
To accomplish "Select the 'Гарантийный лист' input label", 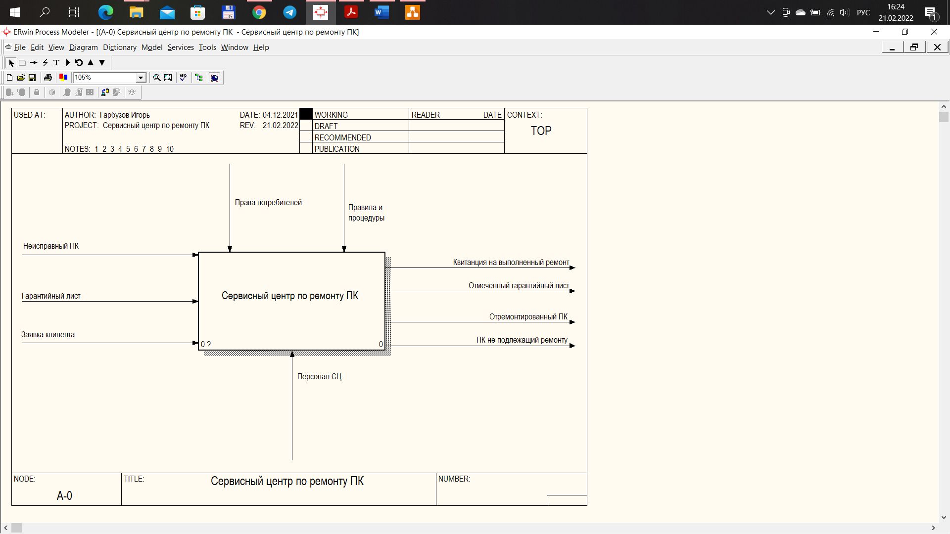I will [x=51, y=296].
